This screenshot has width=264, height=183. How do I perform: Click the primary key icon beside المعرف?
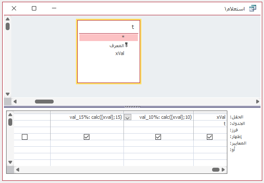127,45
